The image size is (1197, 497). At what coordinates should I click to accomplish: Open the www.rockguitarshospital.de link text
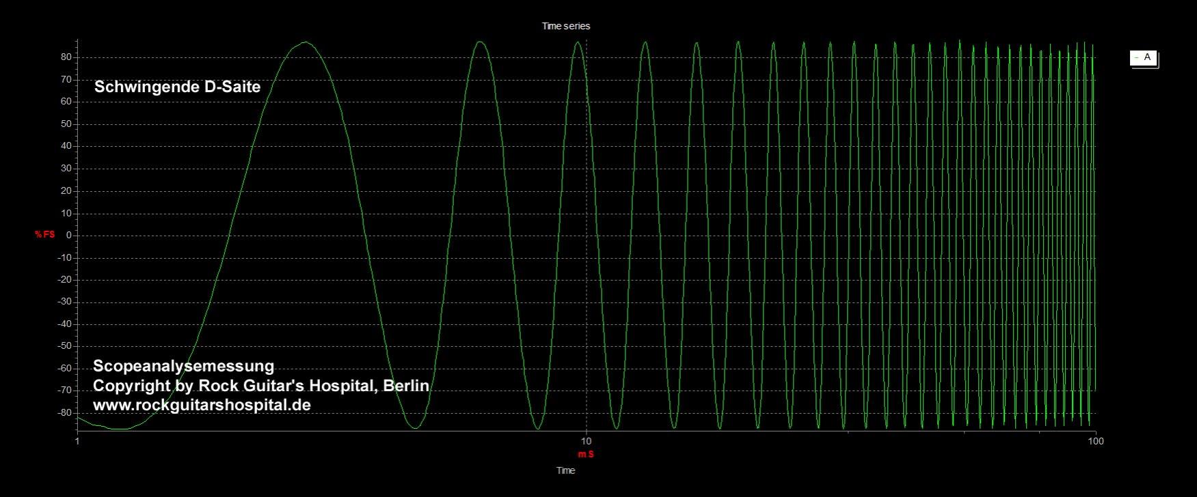pyautogui.click(x=202, y=405)
